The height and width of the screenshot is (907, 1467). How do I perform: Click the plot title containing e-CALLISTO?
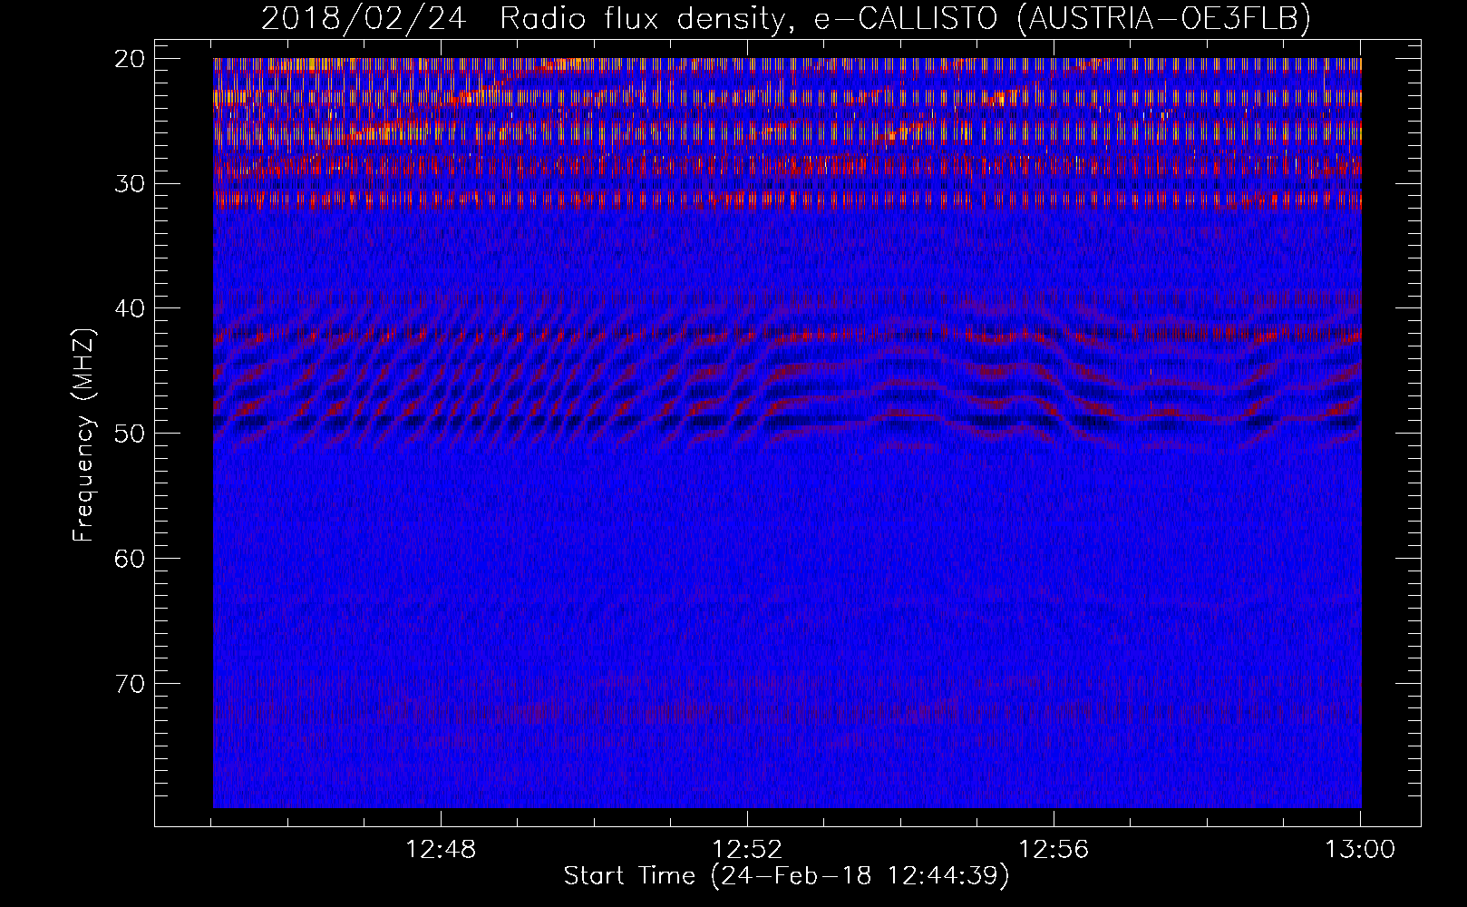coord(785,18)
